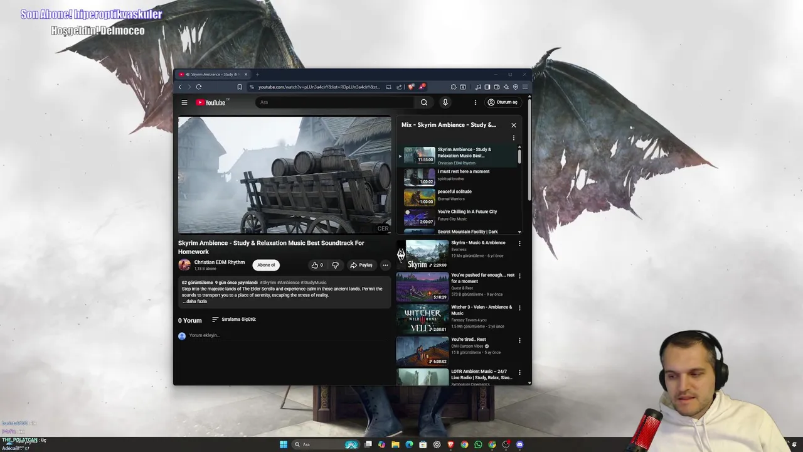Open the browser main hamburger menu
The width and height of the screenshot is (803, 452).
coord(525,87)
